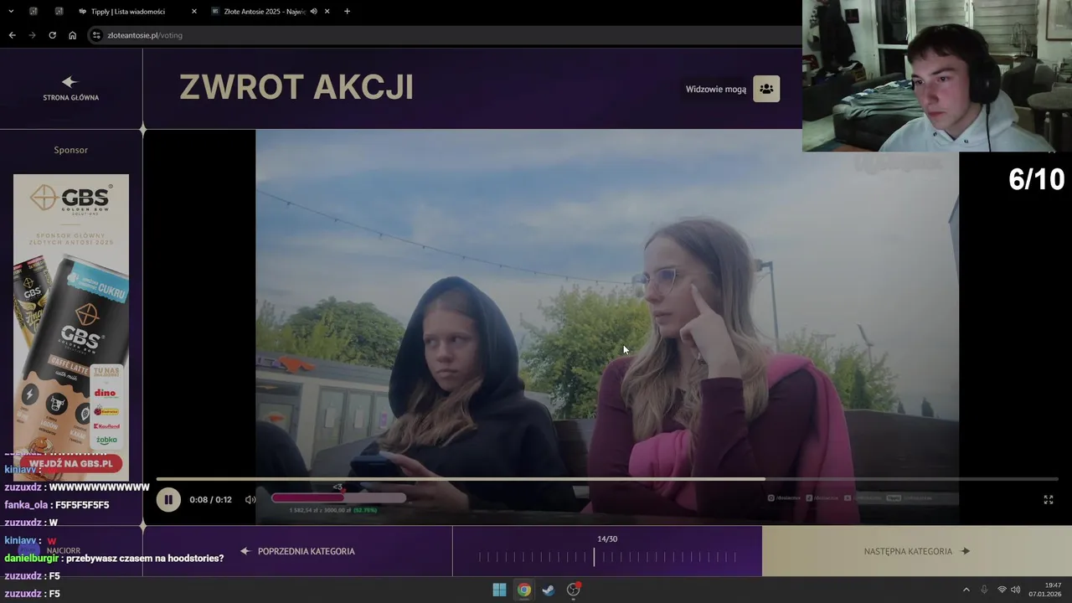Seek along the video progress bar
Viewport: 1072px width, 603px height.
pyautogui.click(x=607, y=479)
